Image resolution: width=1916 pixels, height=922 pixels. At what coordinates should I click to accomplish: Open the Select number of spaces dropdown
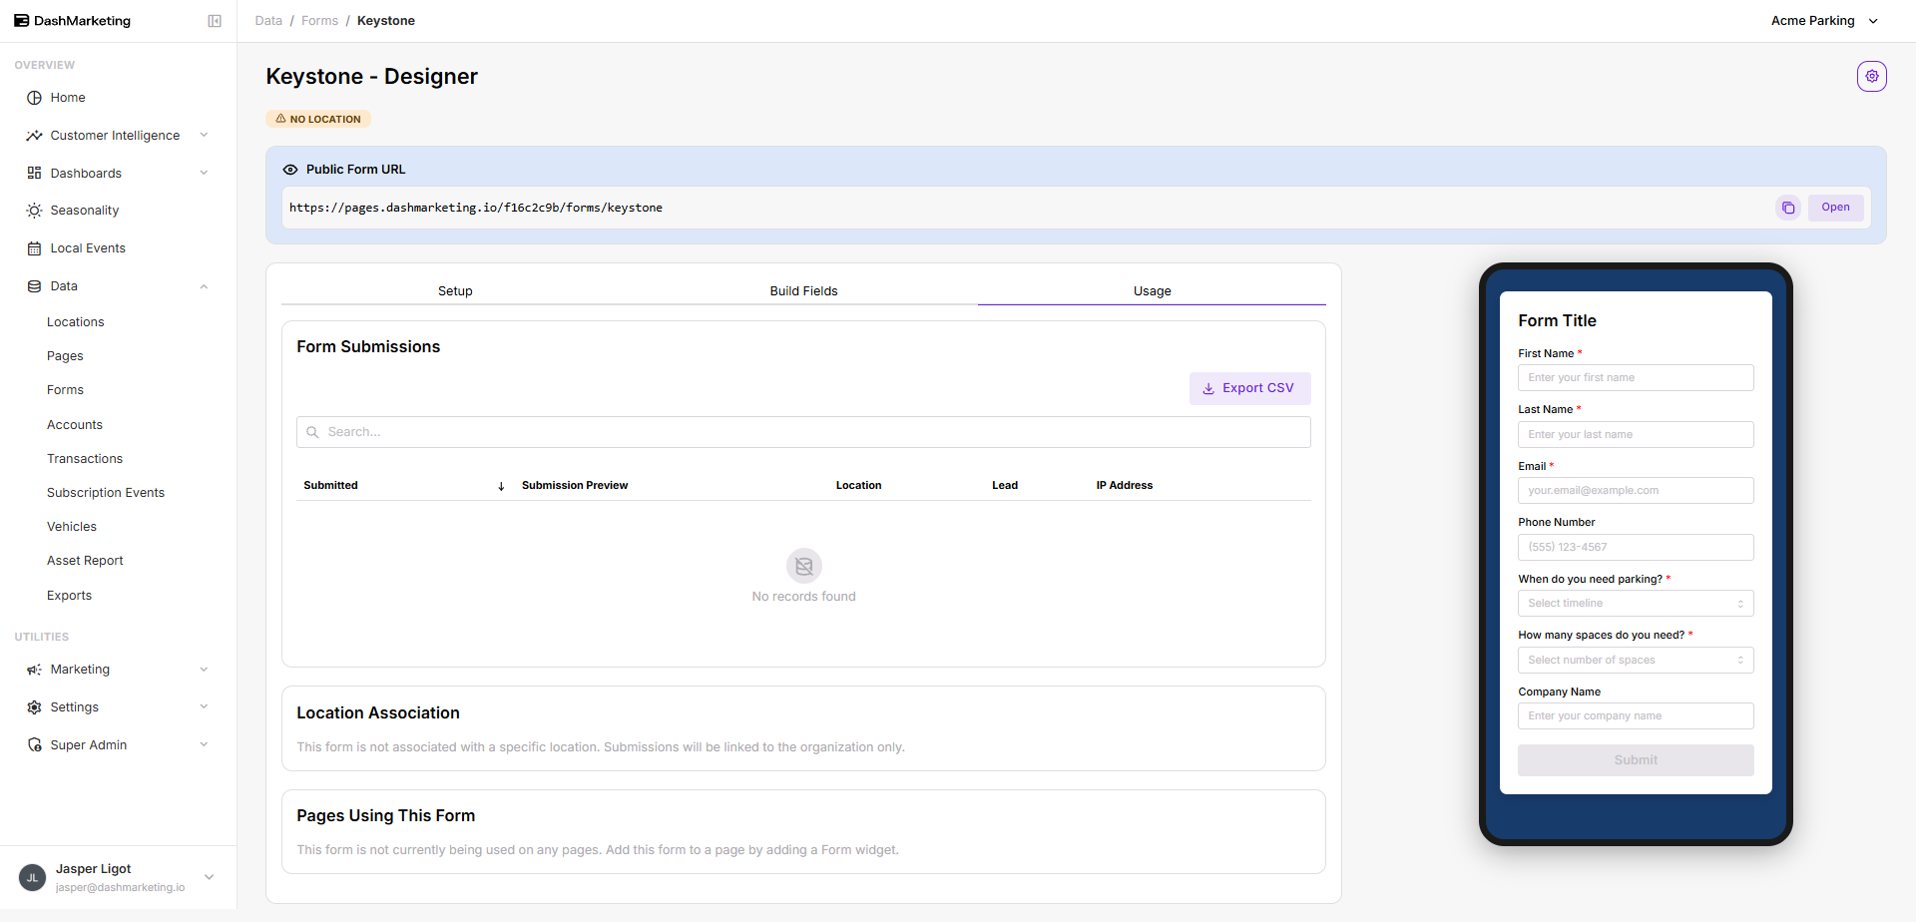click(x=1636, y=661)
